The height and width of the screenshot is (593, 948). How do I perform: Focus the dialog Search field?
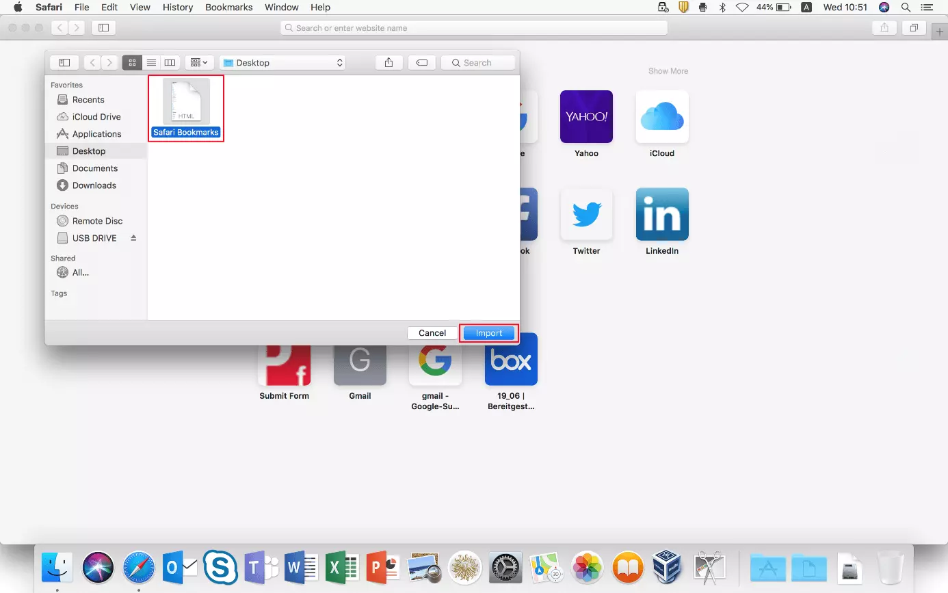(x=477, y=62)
